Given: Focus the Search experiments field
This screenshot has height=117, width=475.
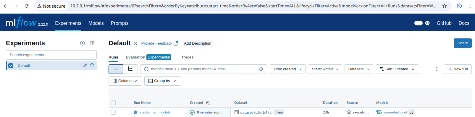Looking at the screenshot, I should coord(51,55).
